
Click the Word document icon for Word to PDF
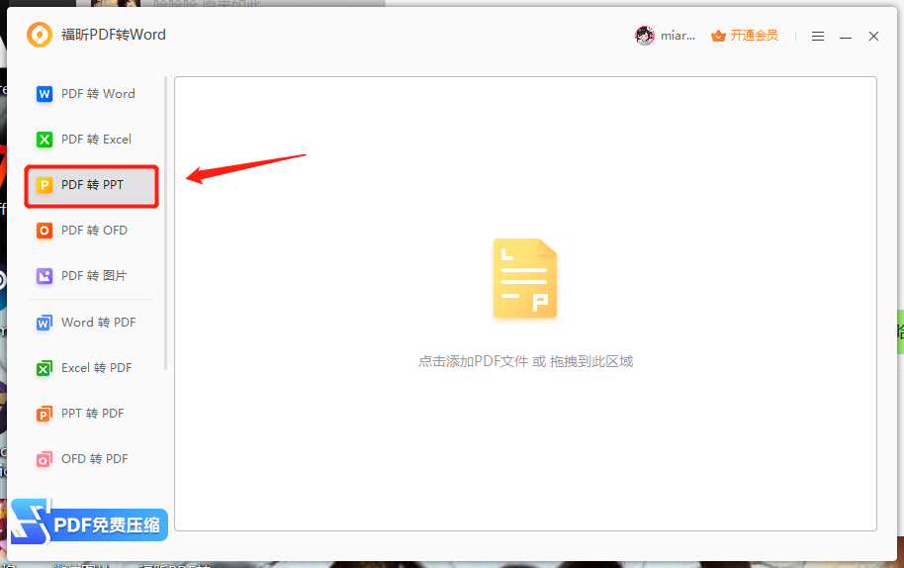(45, 323)
